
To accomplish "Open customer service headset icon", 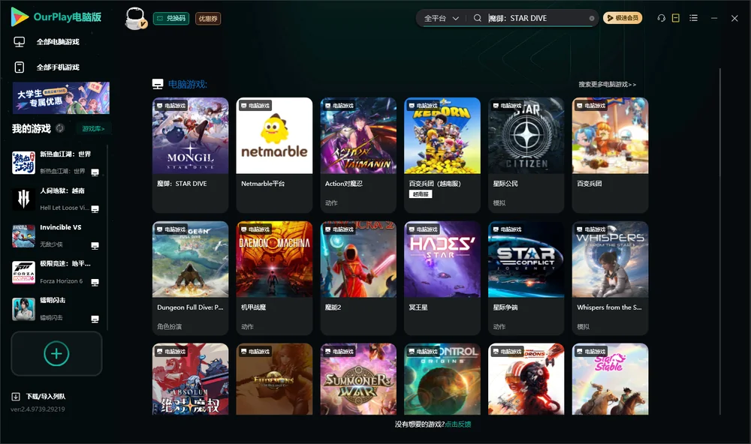I will coord(662,18).
